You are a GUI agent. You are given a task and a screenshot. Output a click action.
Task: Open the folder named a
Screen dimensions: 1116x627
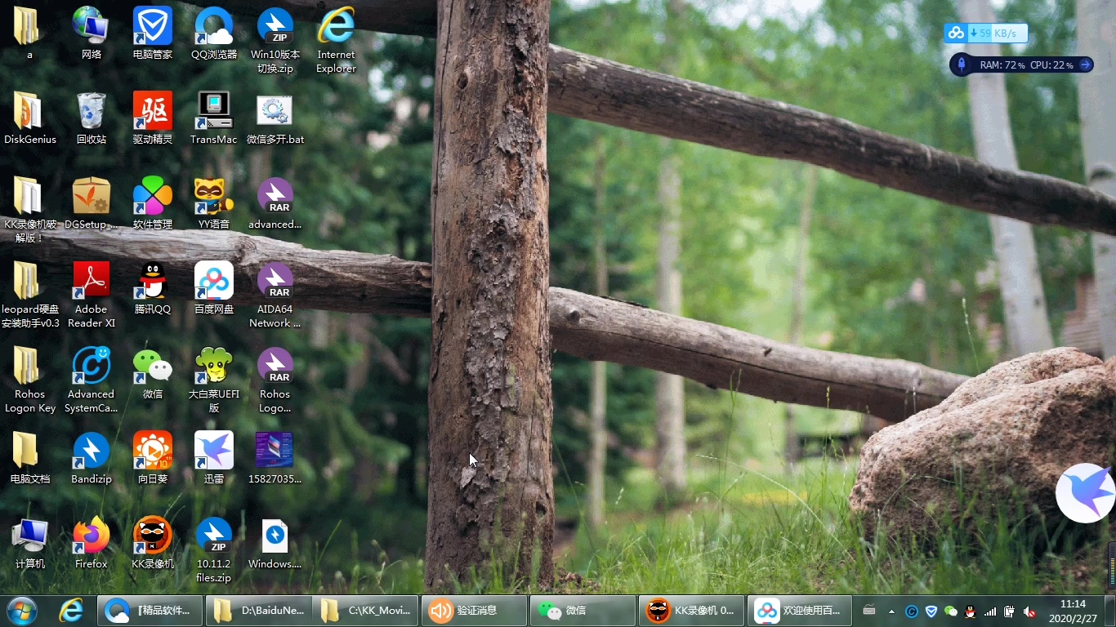click(x=30, y=33)
